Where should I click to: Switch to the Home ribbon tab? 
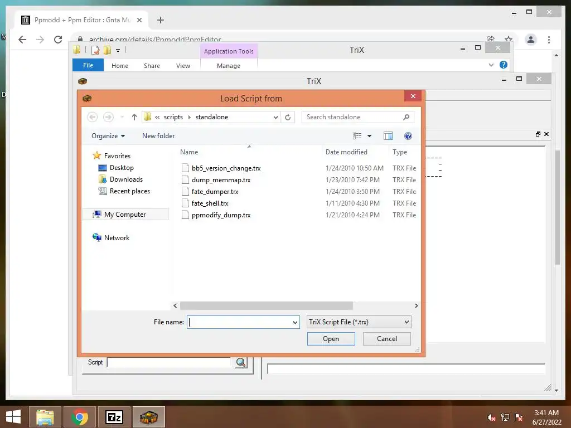120,66
